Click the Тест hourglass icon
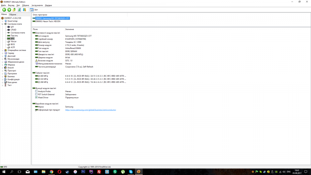The image size is (311, 175). pyautogui.click(x=5, y=85)
